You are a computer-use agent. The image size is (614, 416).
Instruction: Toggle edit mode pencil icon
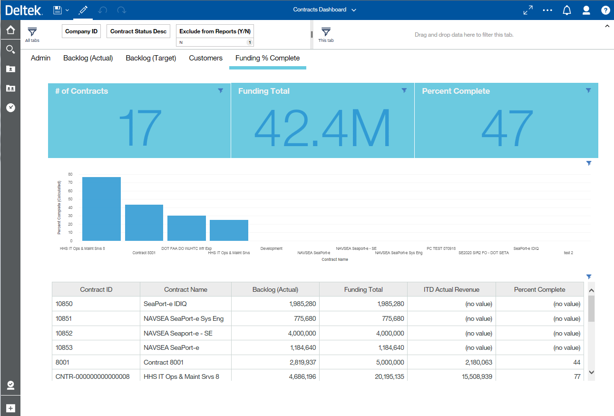click(83, 10)
